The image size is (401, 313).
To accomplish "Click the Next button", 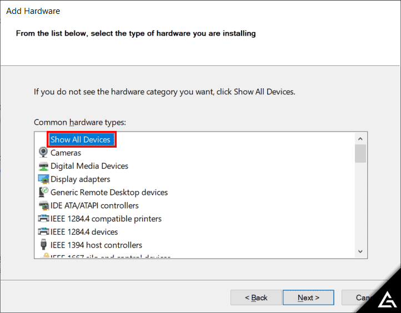I will [308, 297].
